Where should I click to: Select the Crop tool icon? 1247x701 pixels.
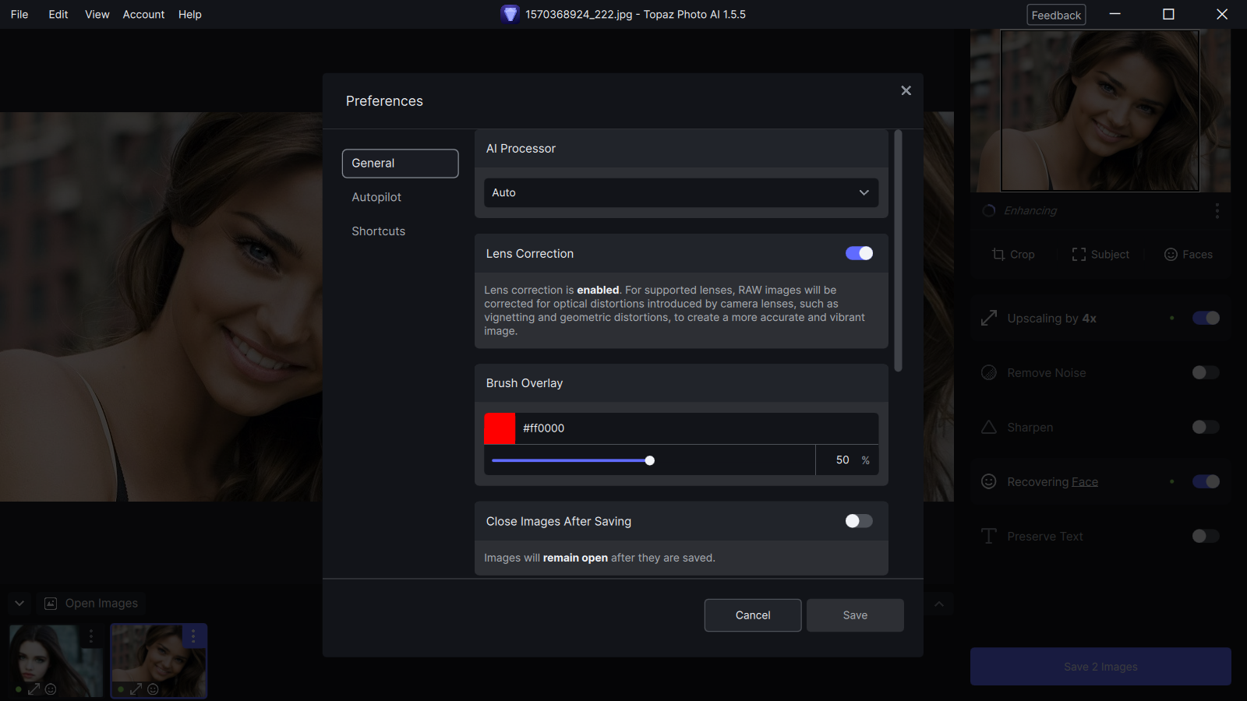[998, 255]
